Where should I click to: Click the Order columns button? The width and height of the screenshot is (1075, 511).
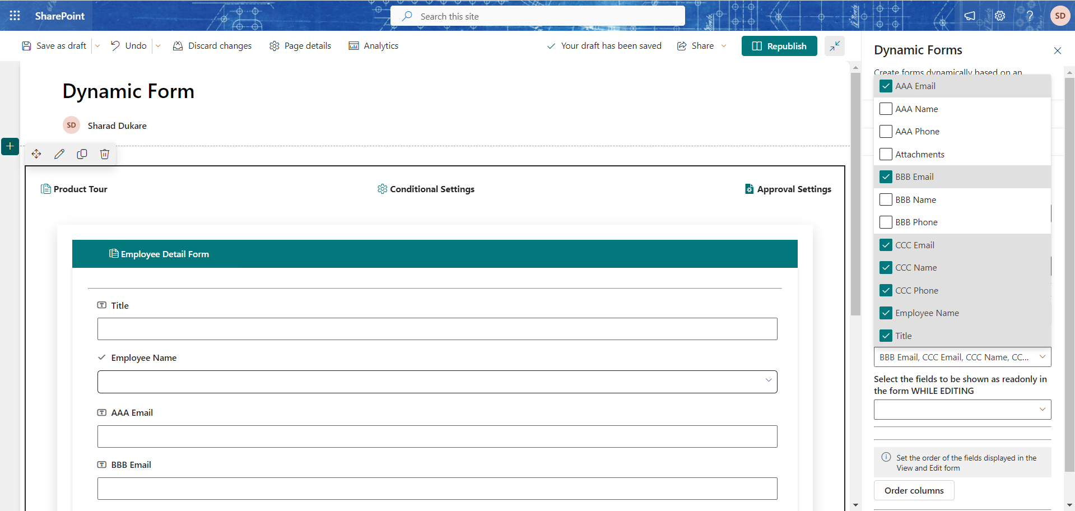click(914, 490)
